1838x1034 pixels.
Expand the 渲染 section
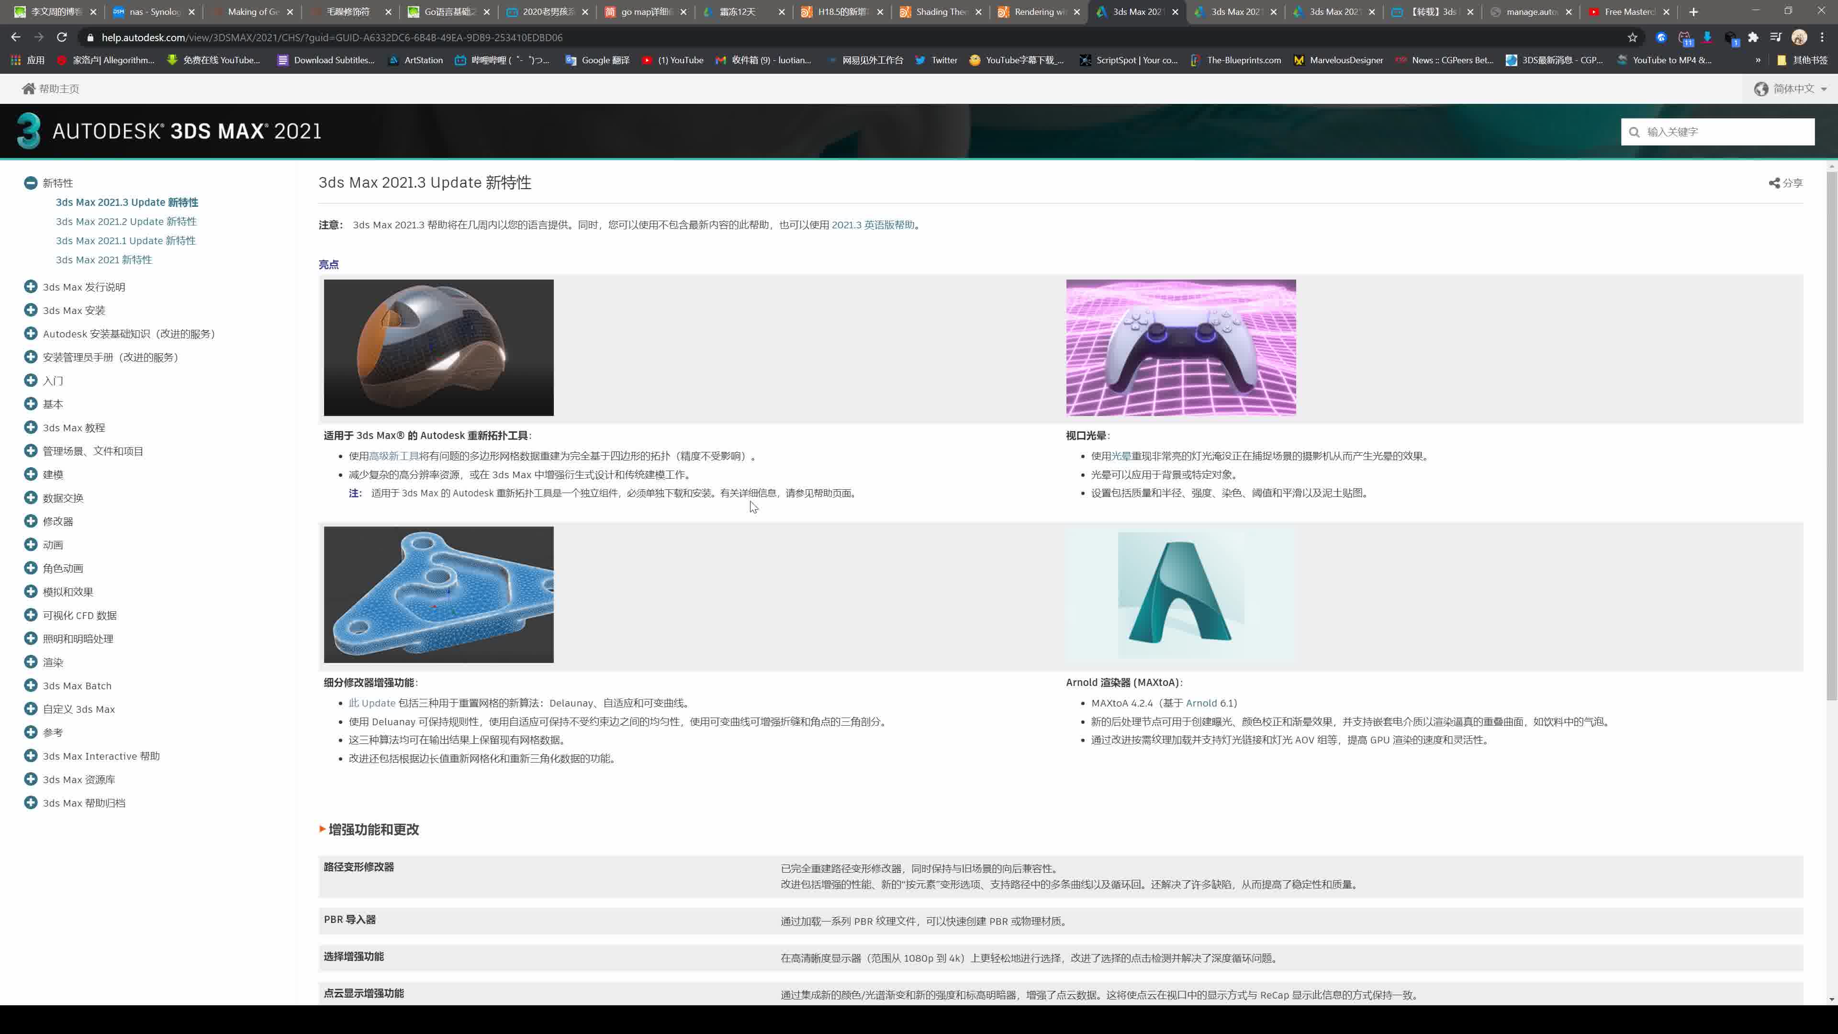pos(31,662)
